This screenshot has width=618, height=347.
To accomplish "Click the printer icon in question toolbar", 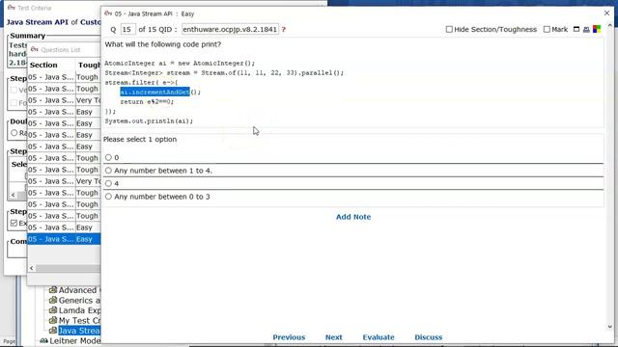I will [586, 29].
